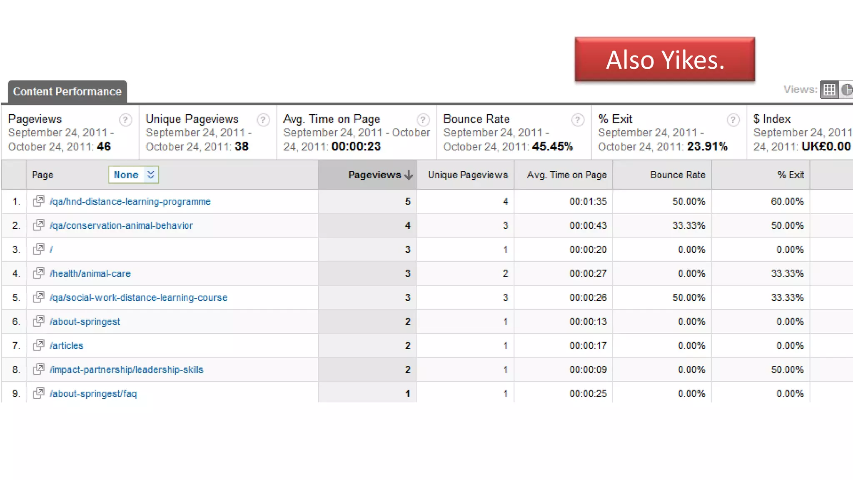
Task: Open /about-springest/faq external page icon
Action: pos(38,393)
